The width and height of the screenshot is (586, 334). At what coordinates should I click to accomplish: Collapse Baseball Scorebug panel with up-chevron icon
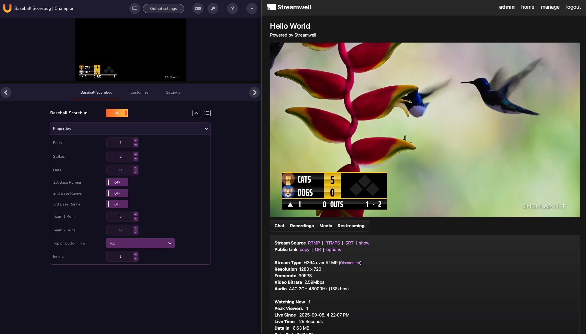[196, 113]
